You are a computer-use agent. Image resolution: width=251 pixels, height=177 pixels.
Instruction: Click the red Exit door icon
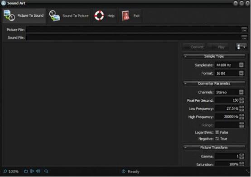coord(125,16)
